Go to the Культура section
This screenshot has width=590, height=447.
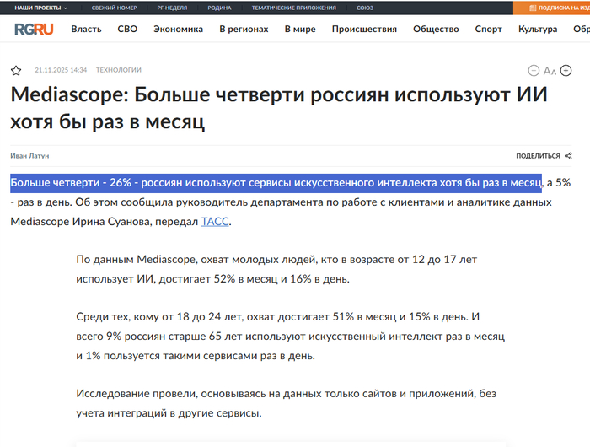tap(538, 29)
